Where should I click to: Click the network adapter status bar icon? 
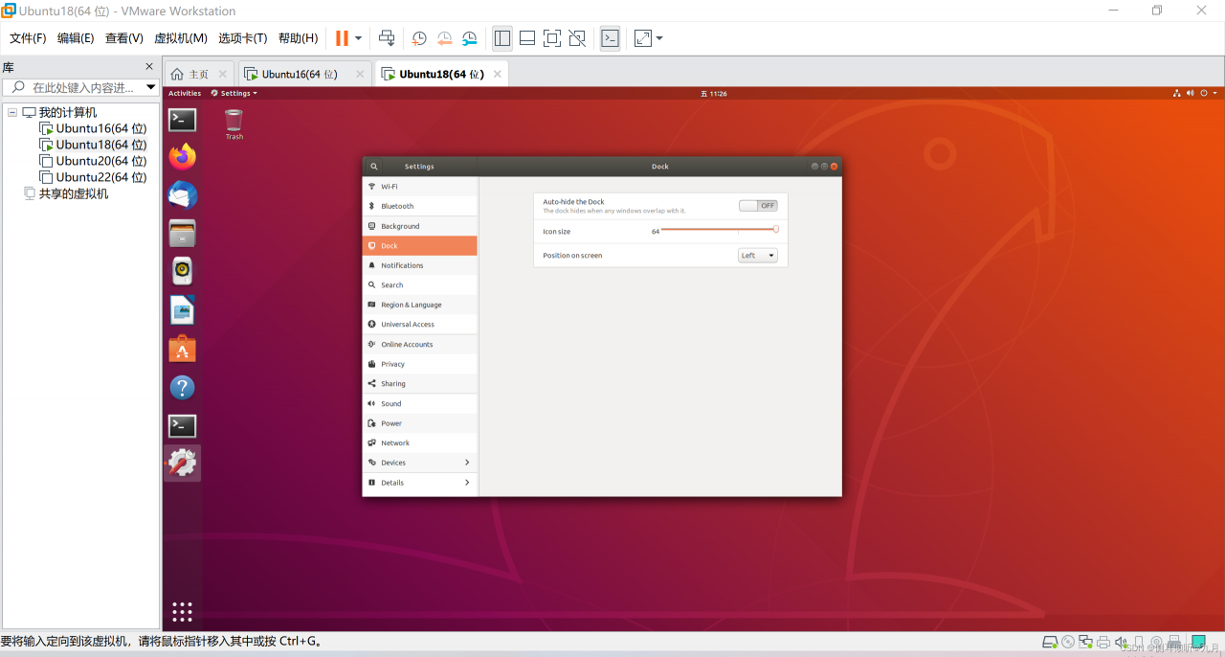pyautogui.click(x=1085, y=642)
